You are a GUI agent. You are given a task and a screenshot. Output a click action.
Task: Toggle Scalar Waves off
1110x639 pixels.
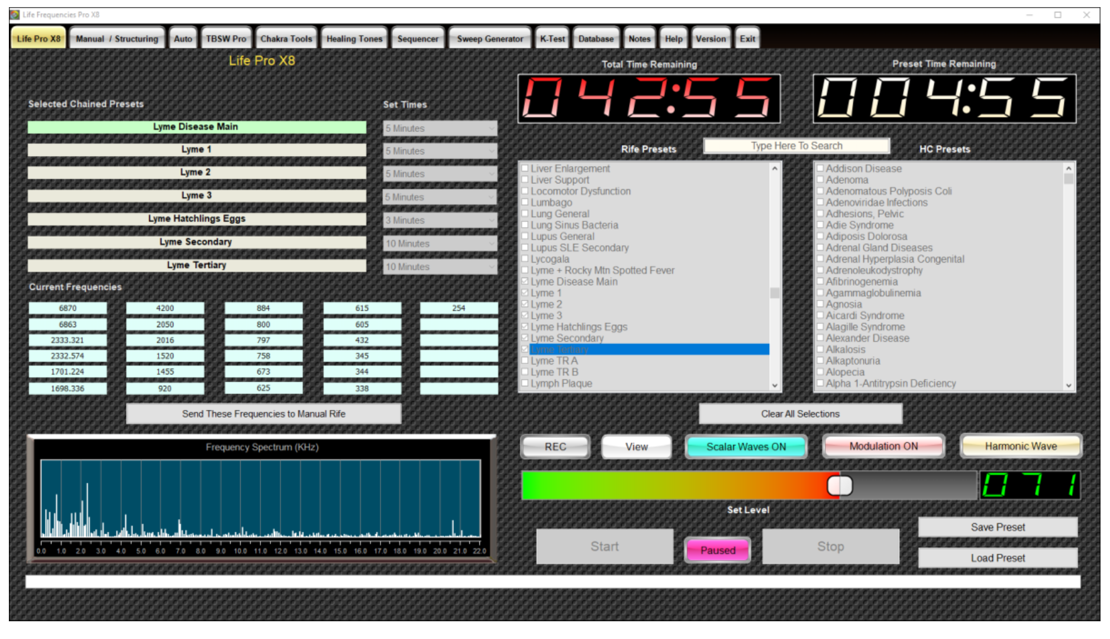click(x=746, y=447)
